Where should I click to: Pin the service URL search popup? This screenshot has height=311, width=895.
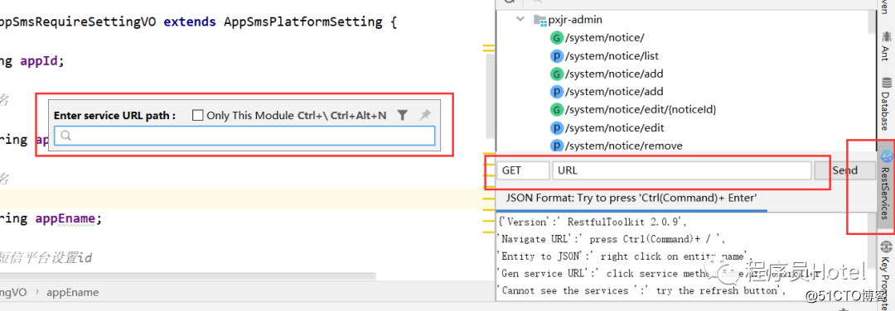[424, 115]
